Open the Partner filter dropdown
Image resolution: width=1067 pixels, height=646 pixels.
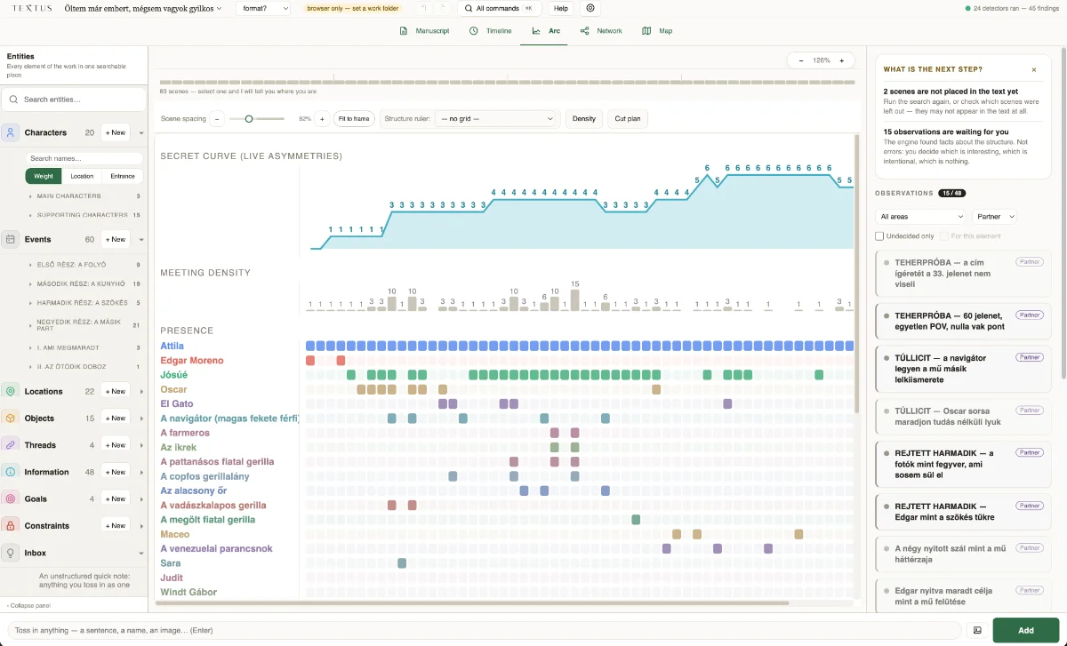coord(995,216)
